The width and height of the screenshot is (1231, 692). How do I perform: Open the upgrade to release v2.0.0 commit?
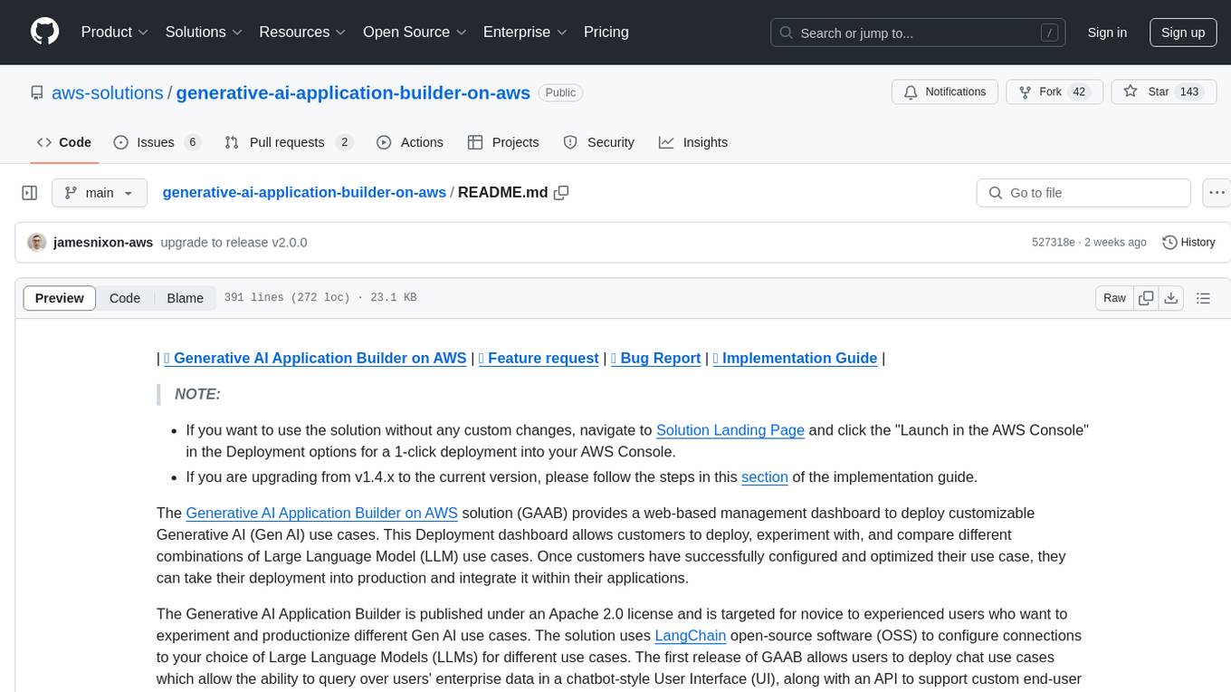[x=234, y=243]
